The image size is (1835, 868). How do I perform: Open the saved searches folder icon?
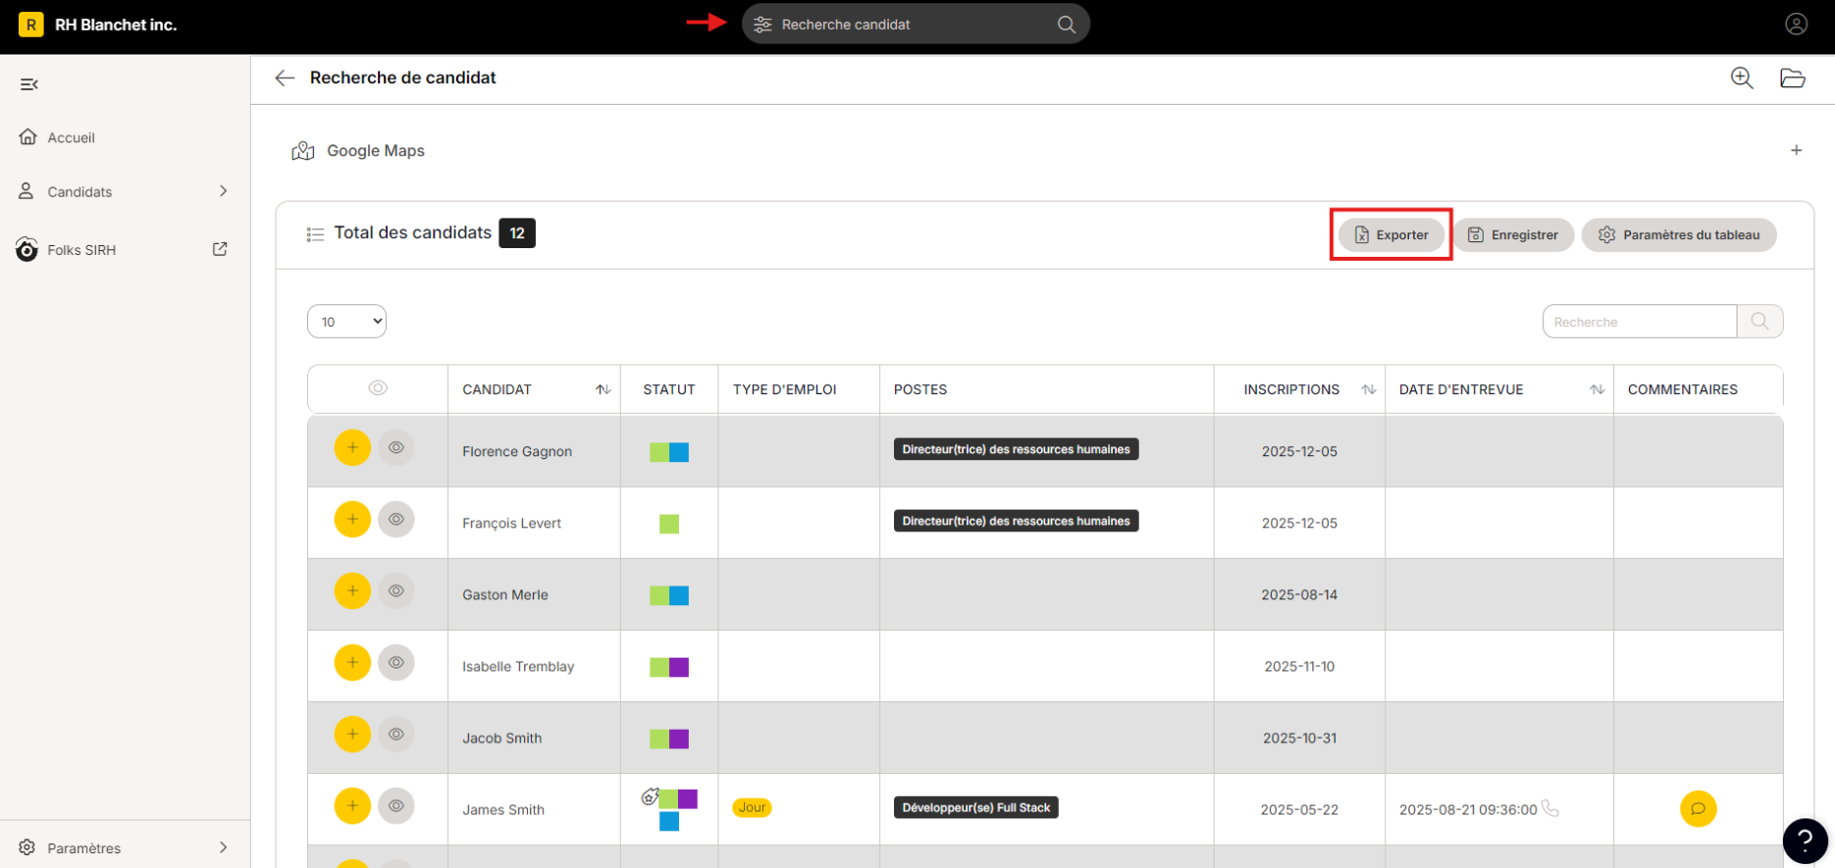coord(1793,77)
